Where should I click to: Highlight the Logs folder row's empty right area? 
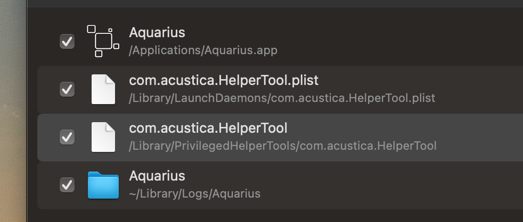pos(426,185)
